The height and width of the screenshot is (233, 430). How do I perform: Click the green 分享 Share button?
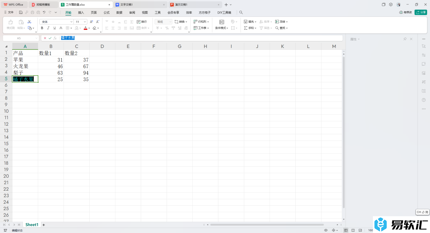421,12
